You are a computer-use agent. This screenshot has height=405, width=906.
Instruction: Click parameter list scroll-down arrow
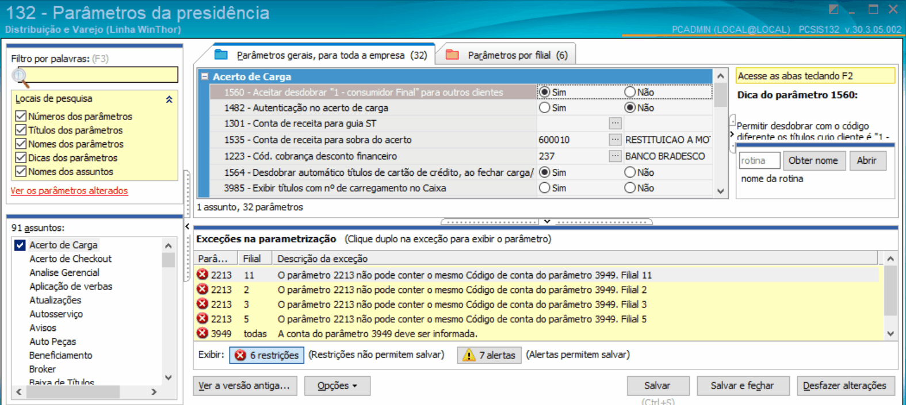721,191
